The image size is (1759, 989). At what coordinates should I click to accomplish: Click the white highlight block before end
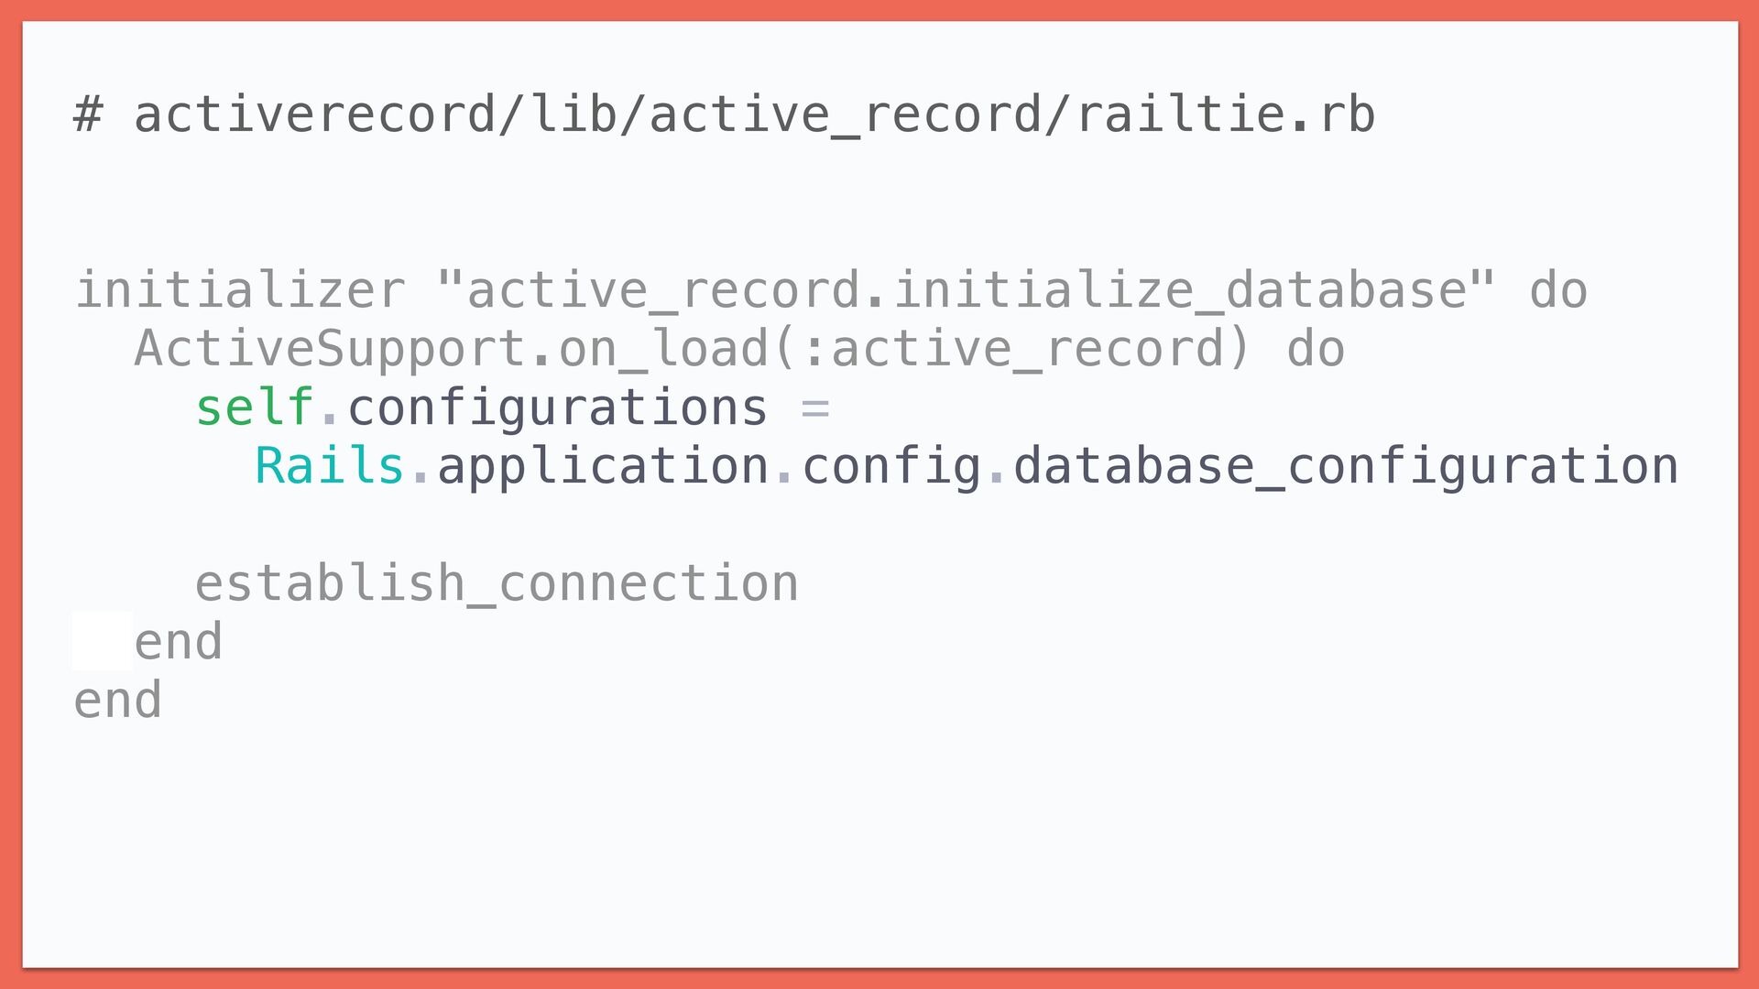click(103, 641)
